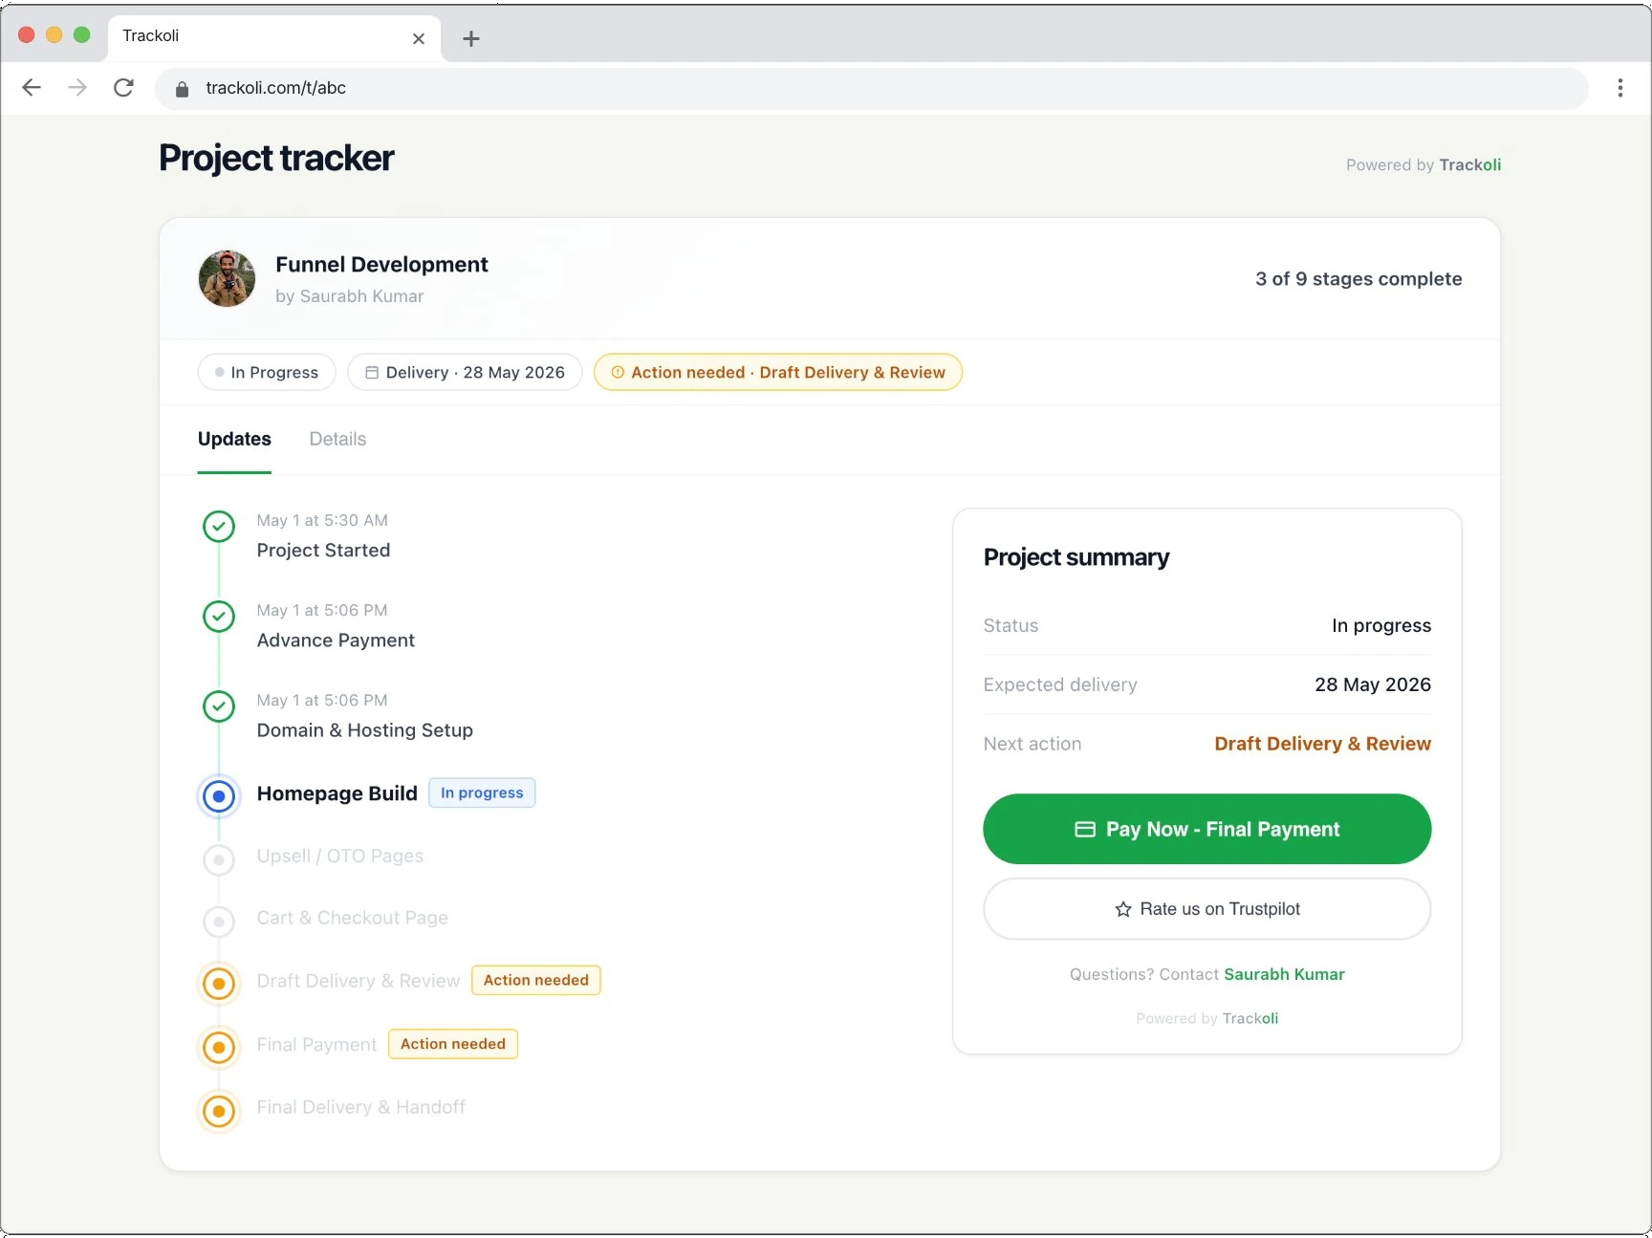Click Saurabh Kumar's profile photo

pos(227,278)
